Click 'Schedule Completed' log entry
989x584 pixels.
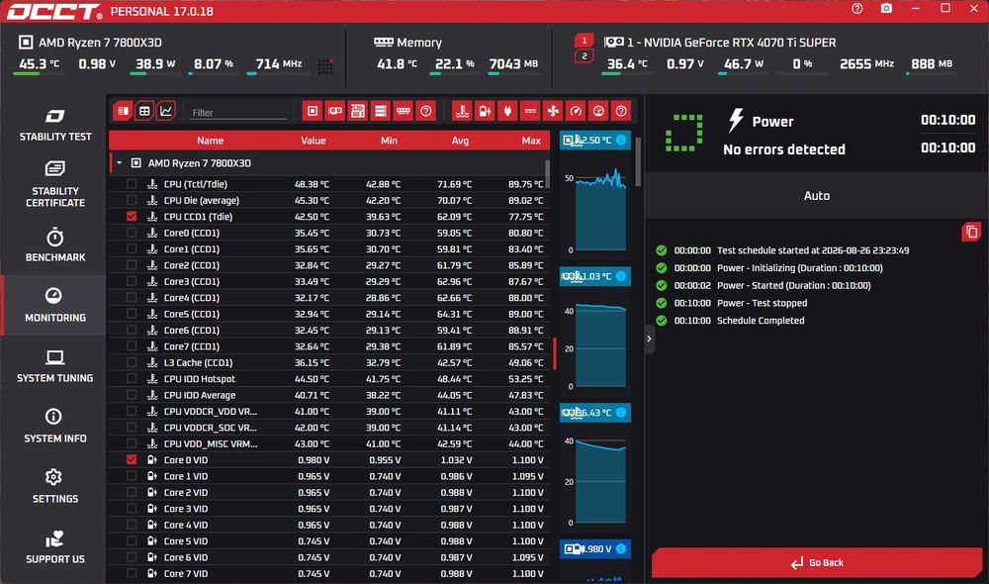pyautogui.click(x=760, y=320)
